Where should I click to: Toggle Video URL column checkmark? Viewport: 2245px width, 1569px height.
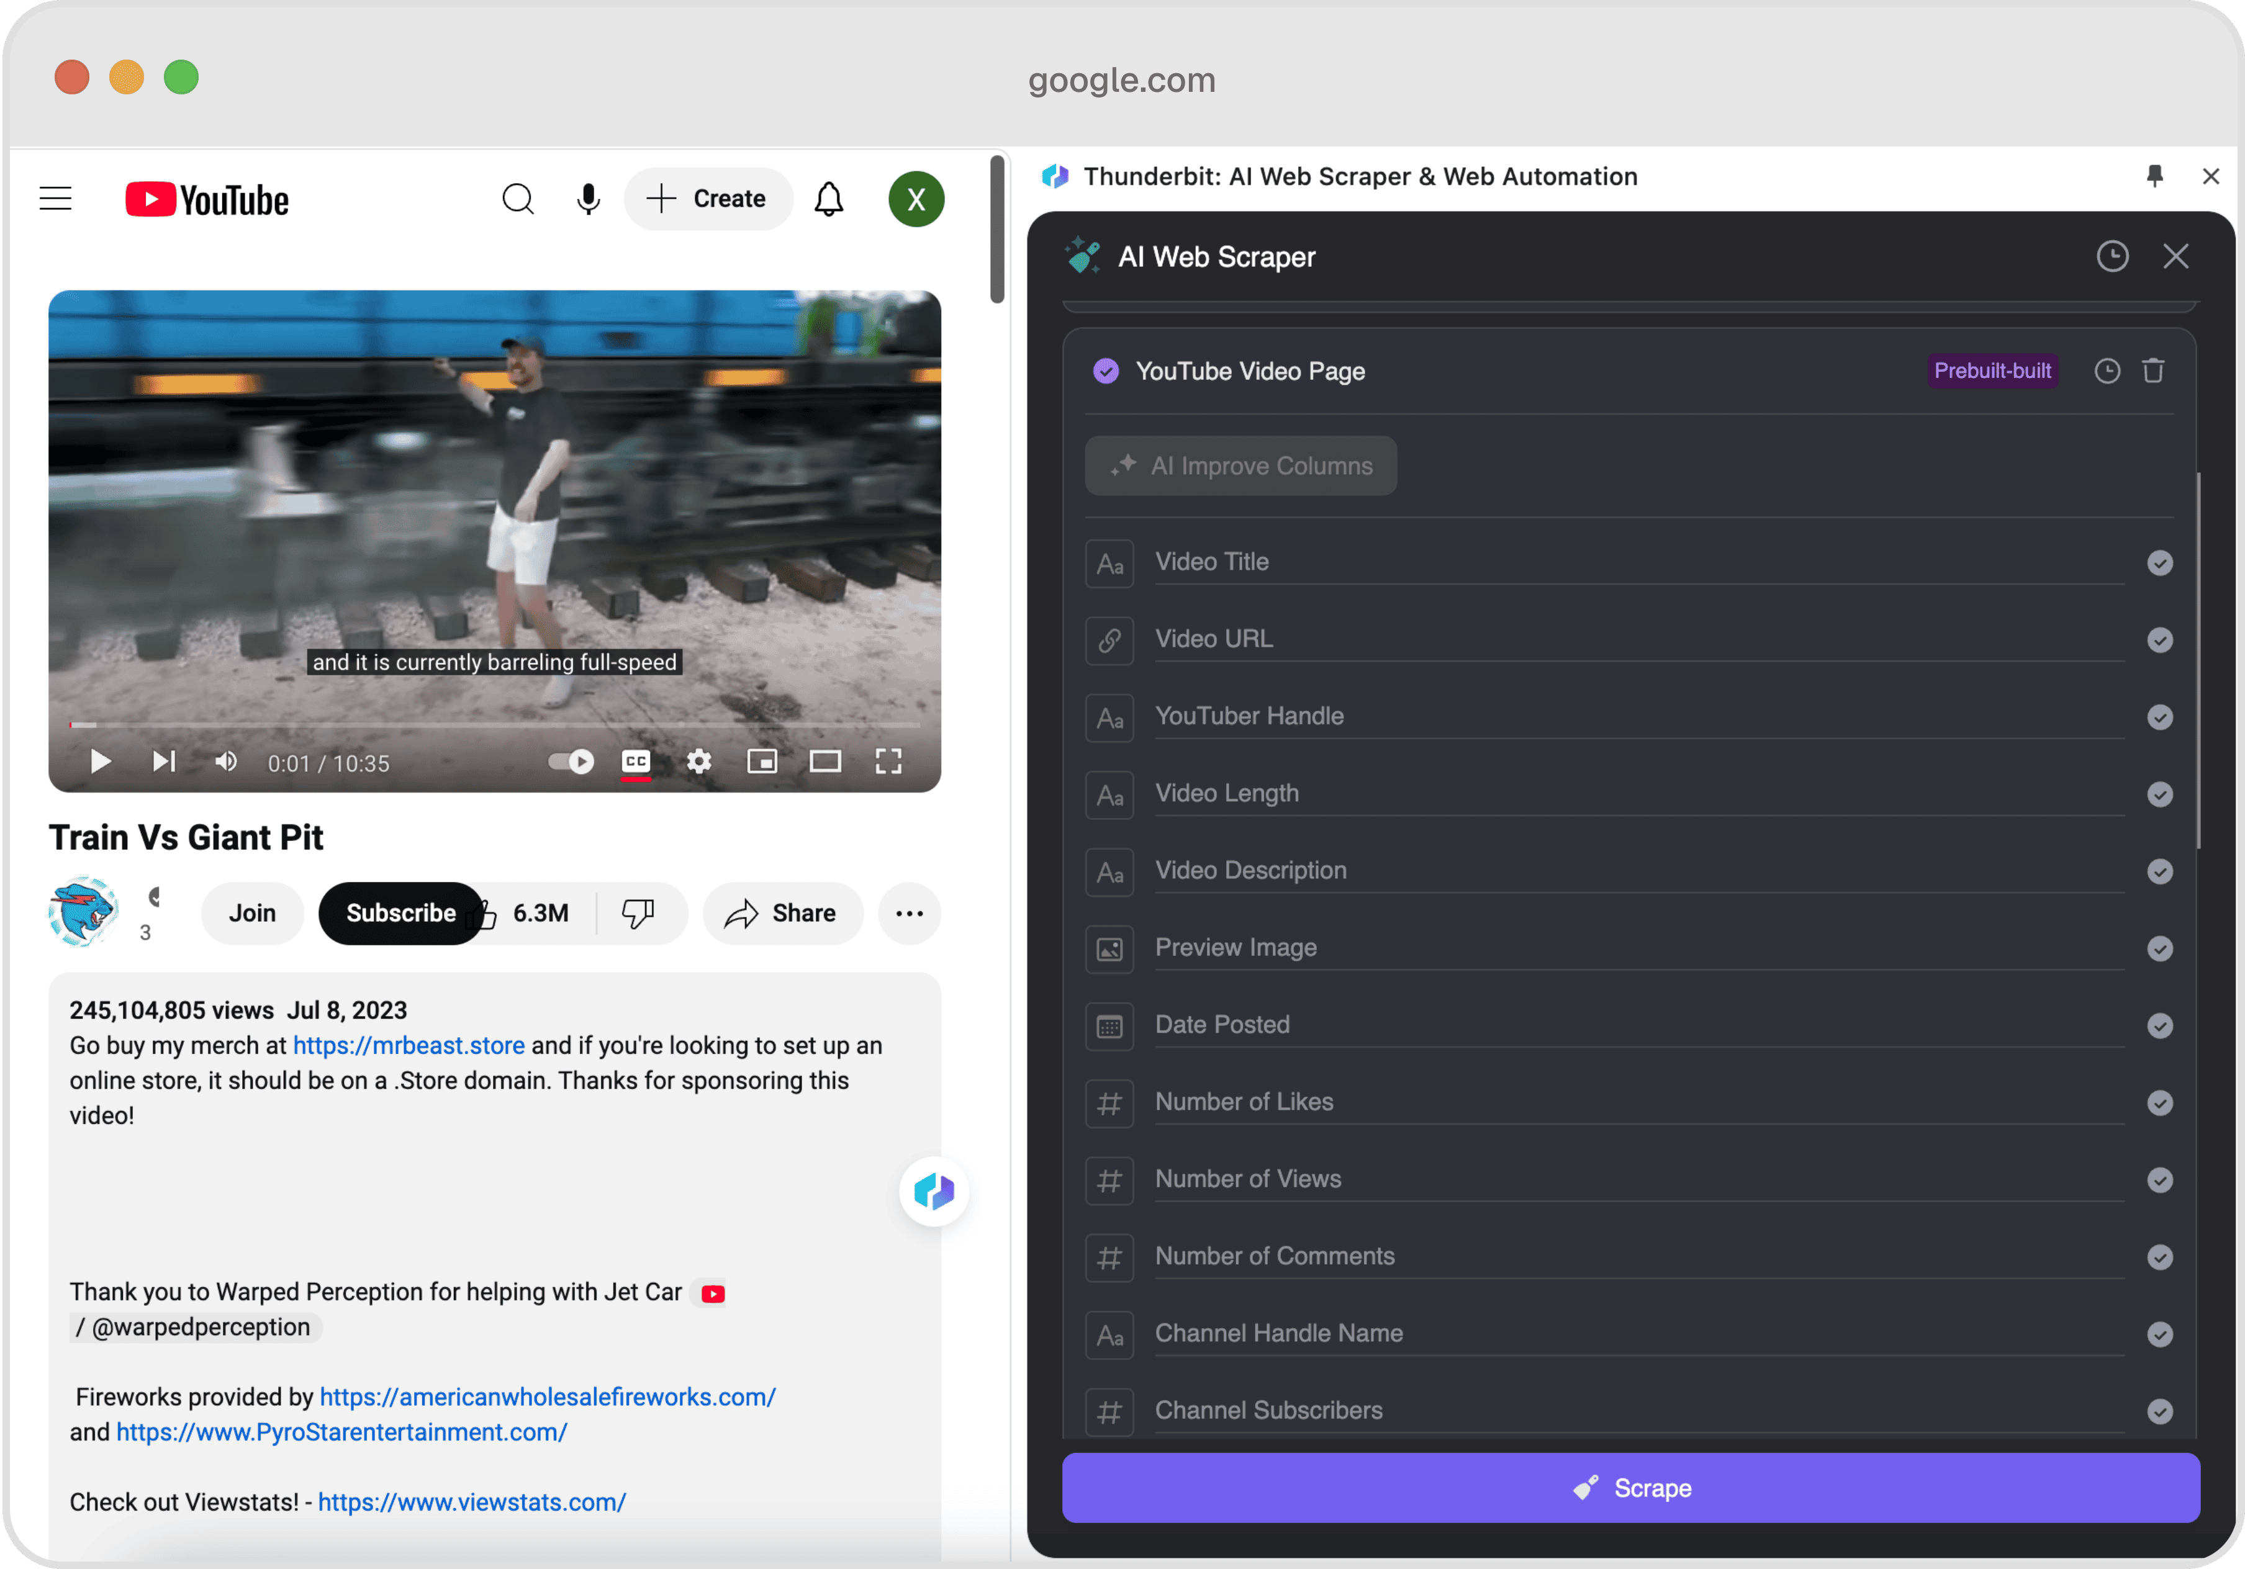tap(2160, 641)
